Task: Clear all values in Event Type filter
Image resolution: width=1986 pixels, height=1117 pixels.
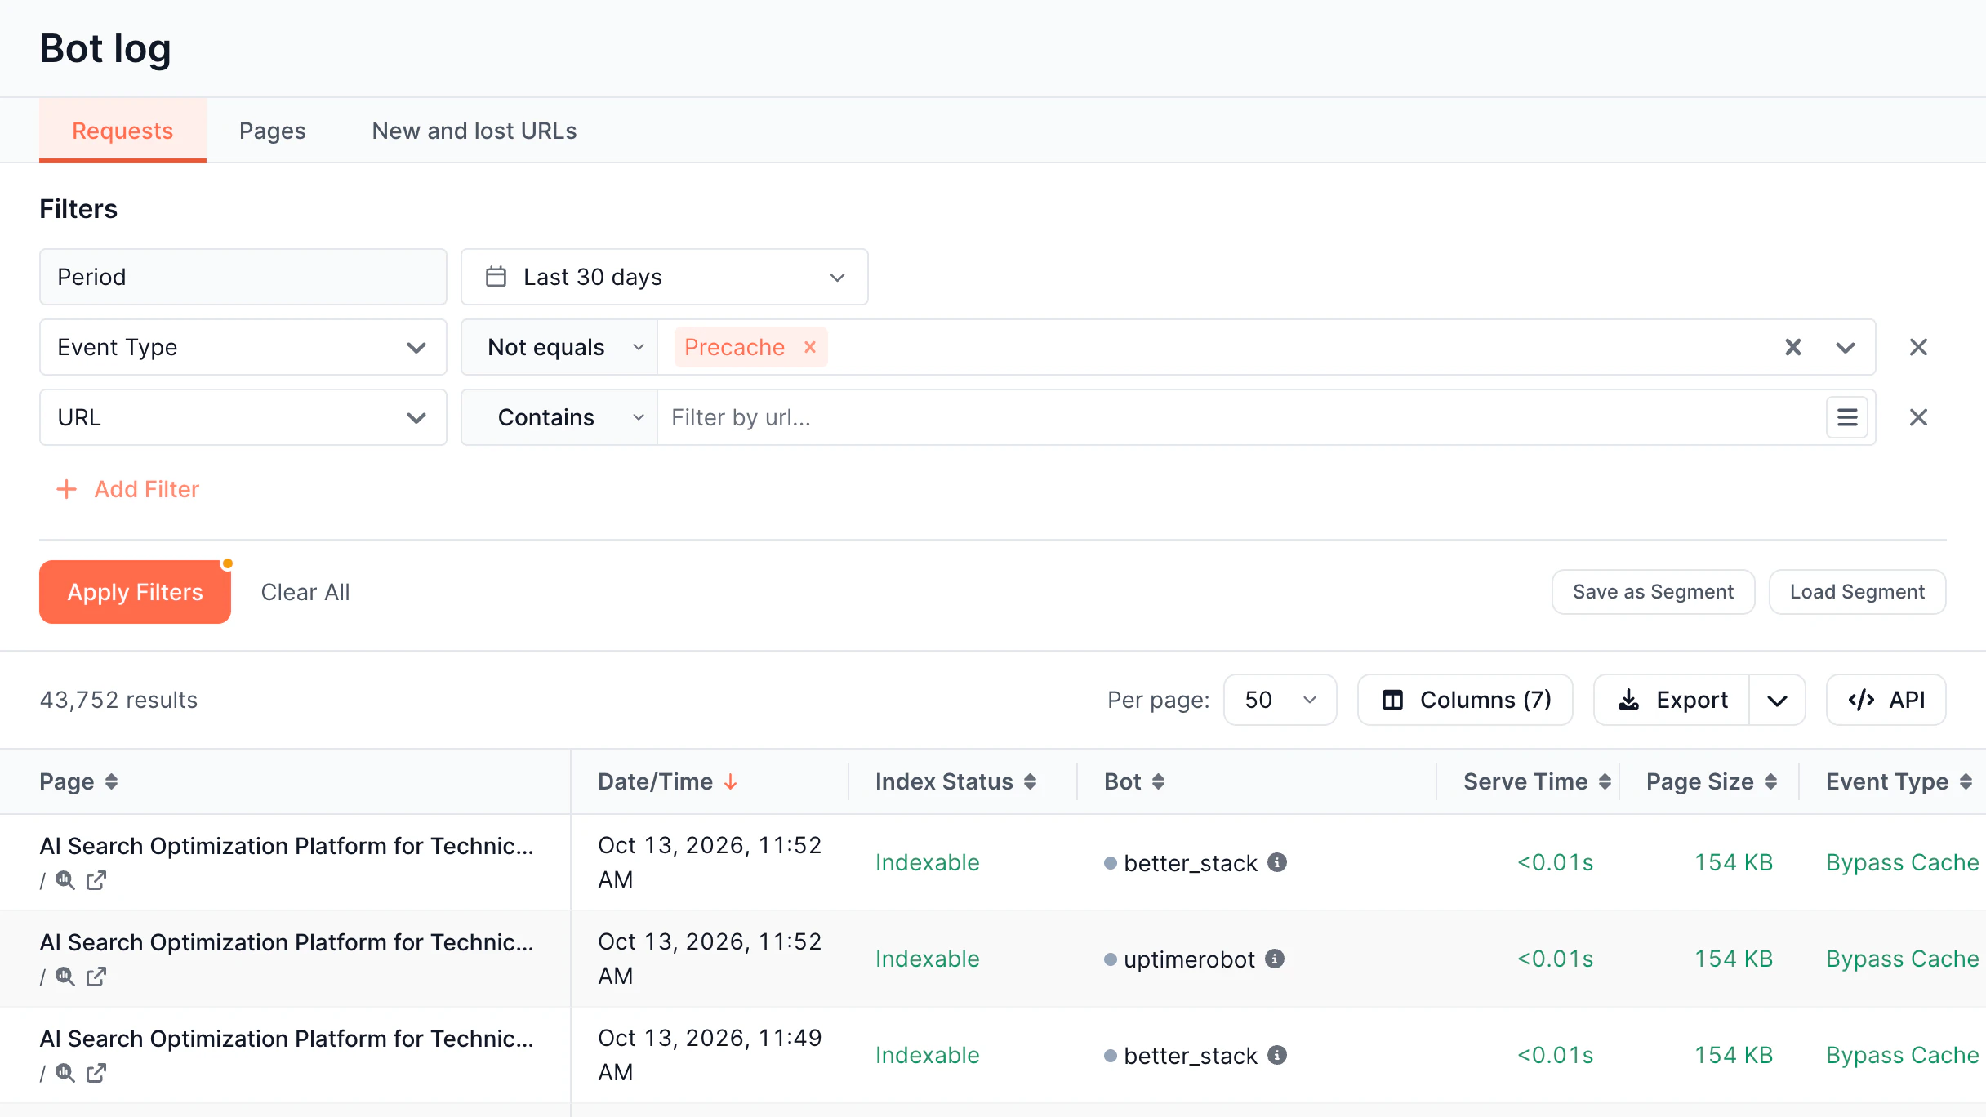Action: pyautogui.click(x=1792, y=347)
